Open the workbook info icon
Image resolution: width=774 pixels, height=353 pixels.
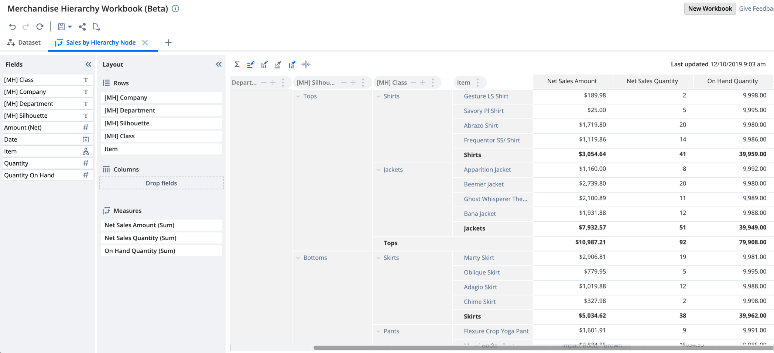pyautogui.click(x=175, y=8)
